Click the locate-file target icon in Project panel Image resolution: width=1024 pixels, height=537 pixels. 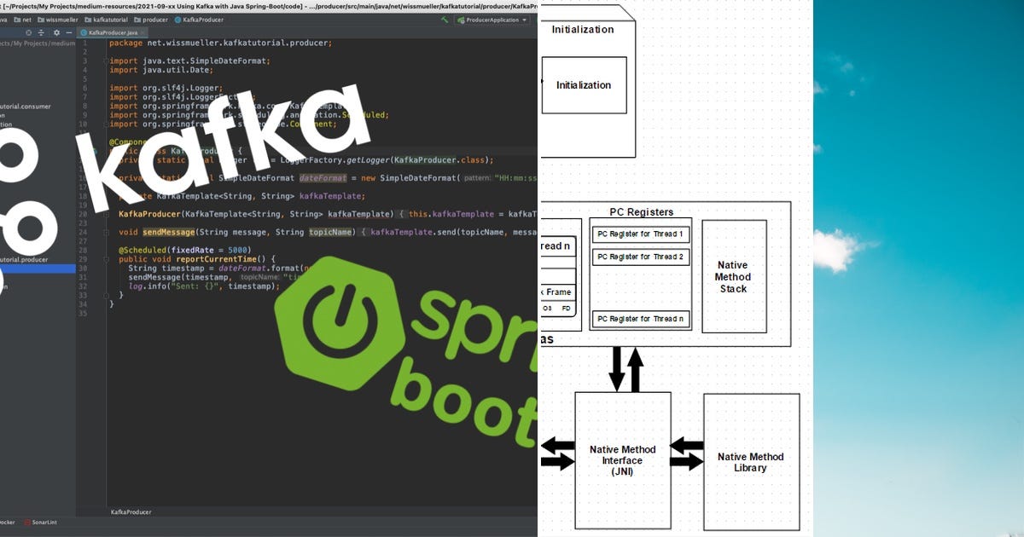[x=27, y=32]
